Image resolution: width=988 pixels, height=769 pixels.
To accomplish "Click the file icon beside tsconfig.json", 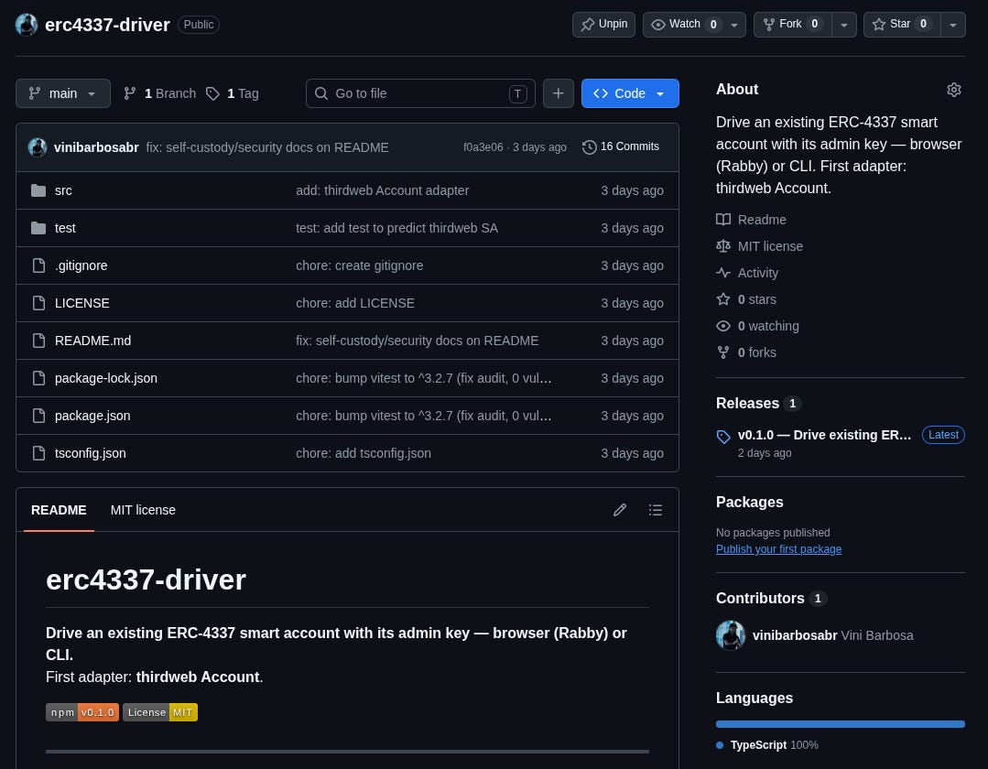I will (x=38, y=453).
